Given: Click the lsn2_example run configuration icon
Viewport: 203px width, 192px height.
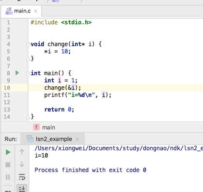Looking at the screenshot, I should tap(30, 139).
